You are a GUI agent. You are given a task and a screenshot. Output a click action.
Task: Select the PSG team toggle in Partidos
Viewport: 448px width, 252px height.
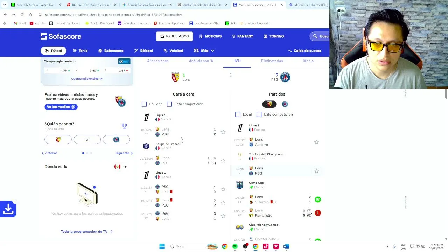(x=285, y=104)
